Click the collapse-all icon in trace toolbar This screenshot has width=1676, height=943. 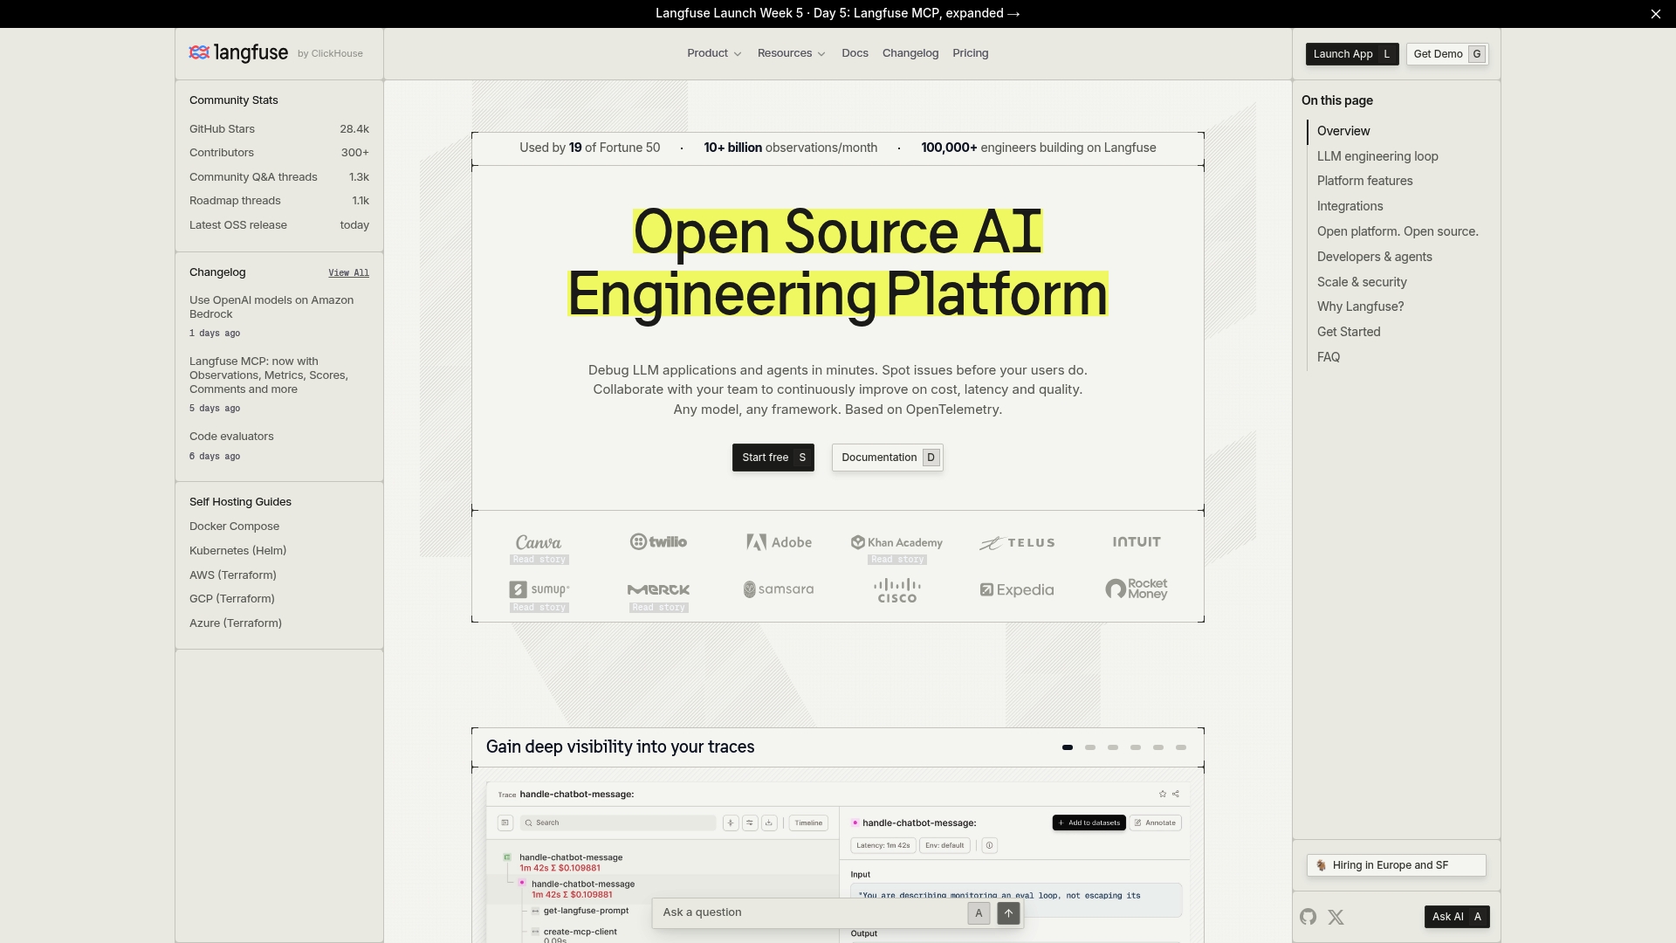(731, 823)
